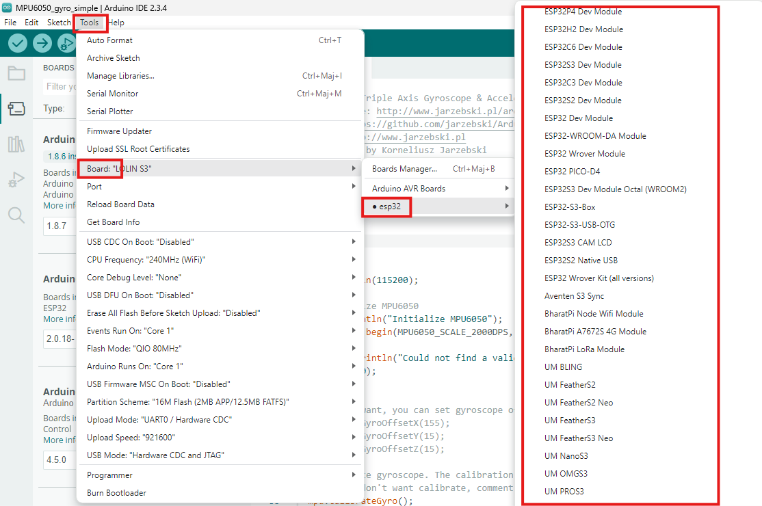Select ESP32 PICO-D4 board
The height and width of the screenshot is (506, 762).
coord(572,172)
